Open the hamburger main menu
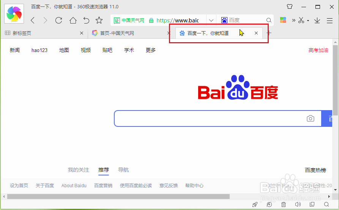Viewport: 339px width, 210px height. click(x=330, y=21)
